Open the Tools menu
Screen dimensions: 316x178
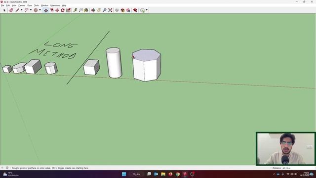(x=37, y=5)
